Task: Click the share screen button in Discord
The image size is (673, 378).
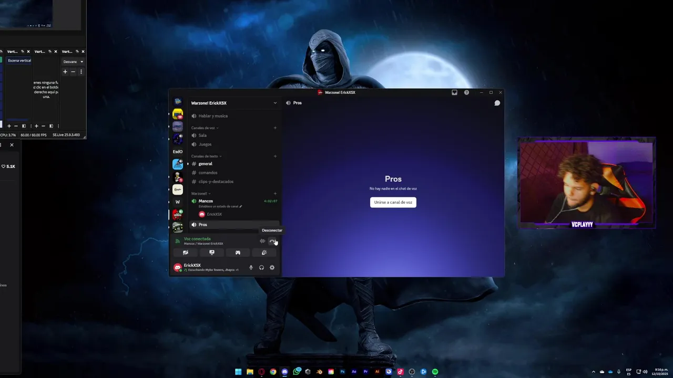Action: (x=212, y=253)
